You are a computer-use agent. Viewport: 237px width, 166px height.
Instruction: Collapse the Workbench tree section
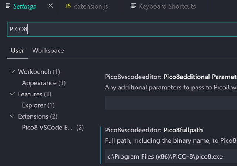coord(12,71)
